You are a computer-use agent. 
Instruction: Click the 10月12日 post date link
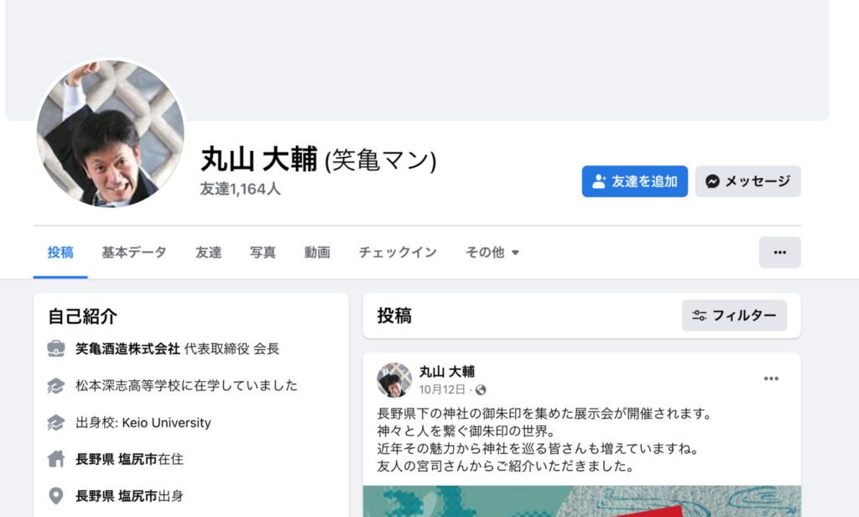(441, 389)
